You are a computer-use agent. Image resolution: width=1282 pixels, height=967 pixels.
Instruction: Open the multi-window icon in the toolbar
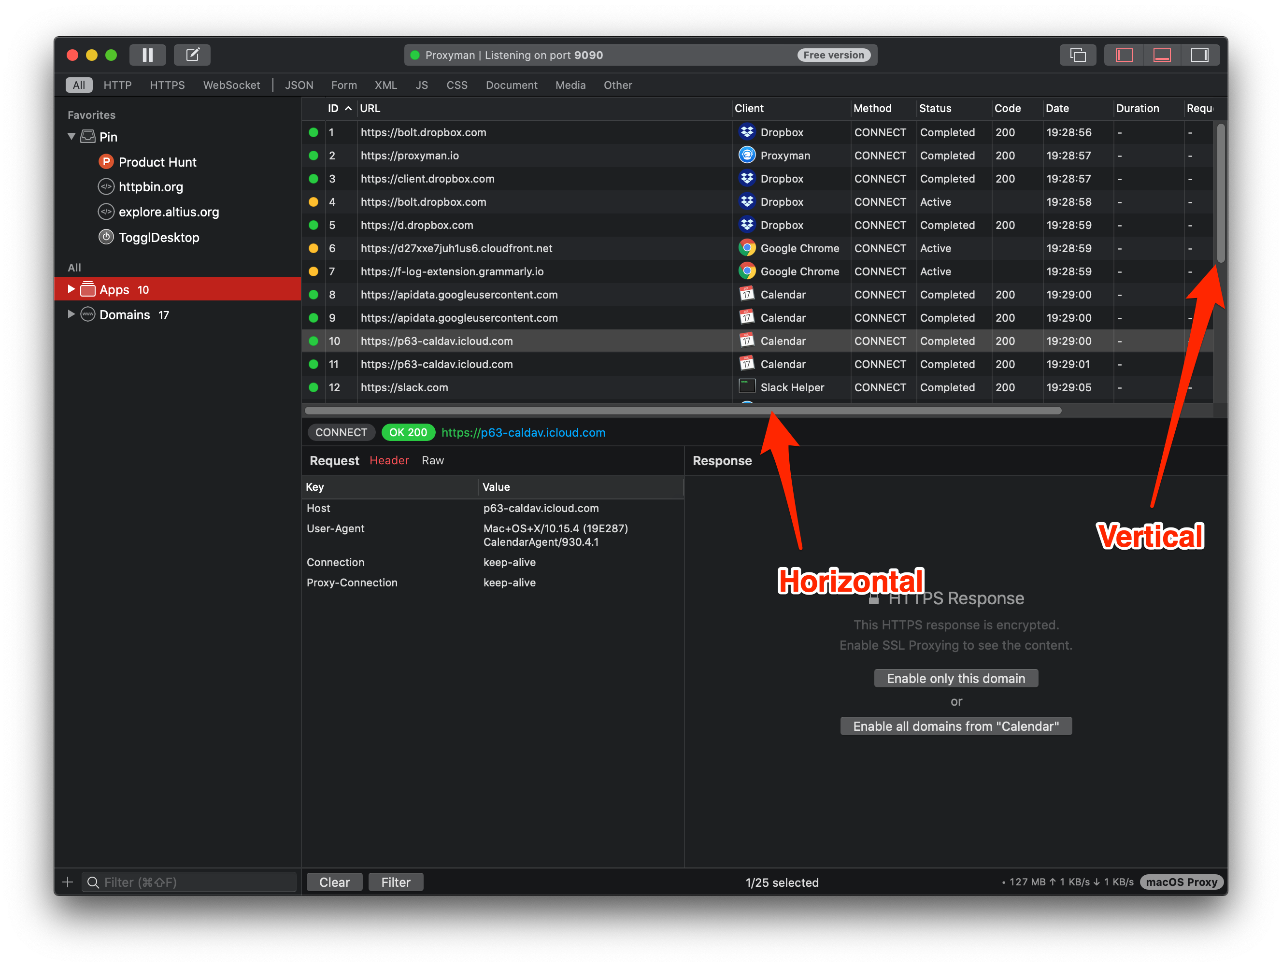click(1077, 55)
